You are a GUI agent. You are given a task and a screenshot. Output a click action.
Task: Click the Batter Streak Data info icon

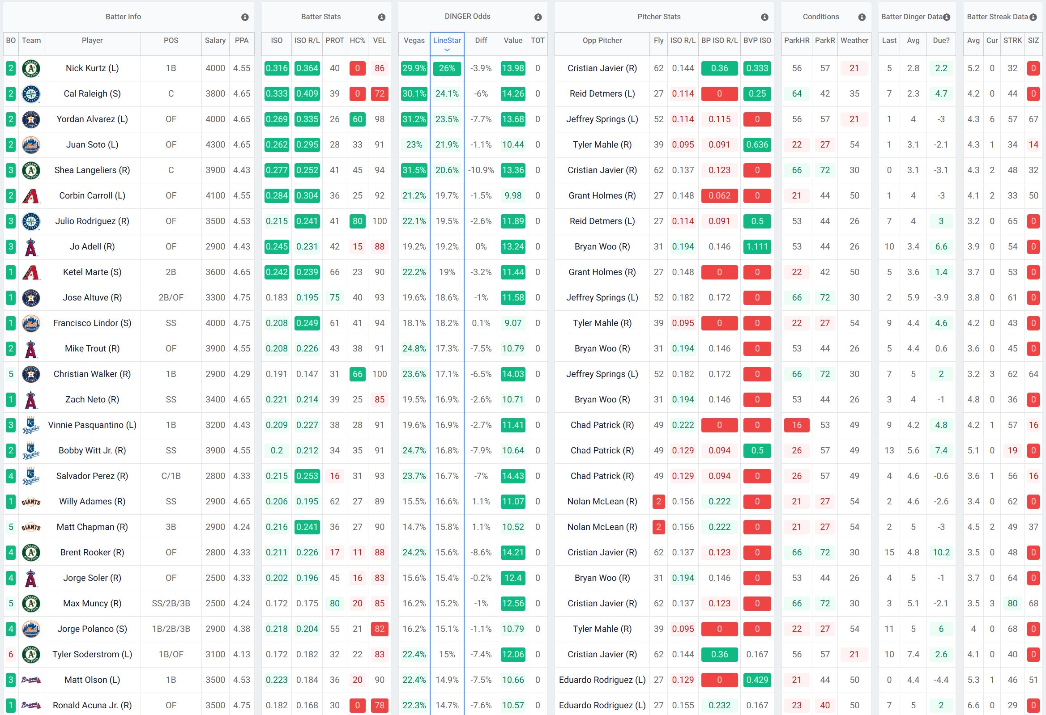[x=1032, y=17]
